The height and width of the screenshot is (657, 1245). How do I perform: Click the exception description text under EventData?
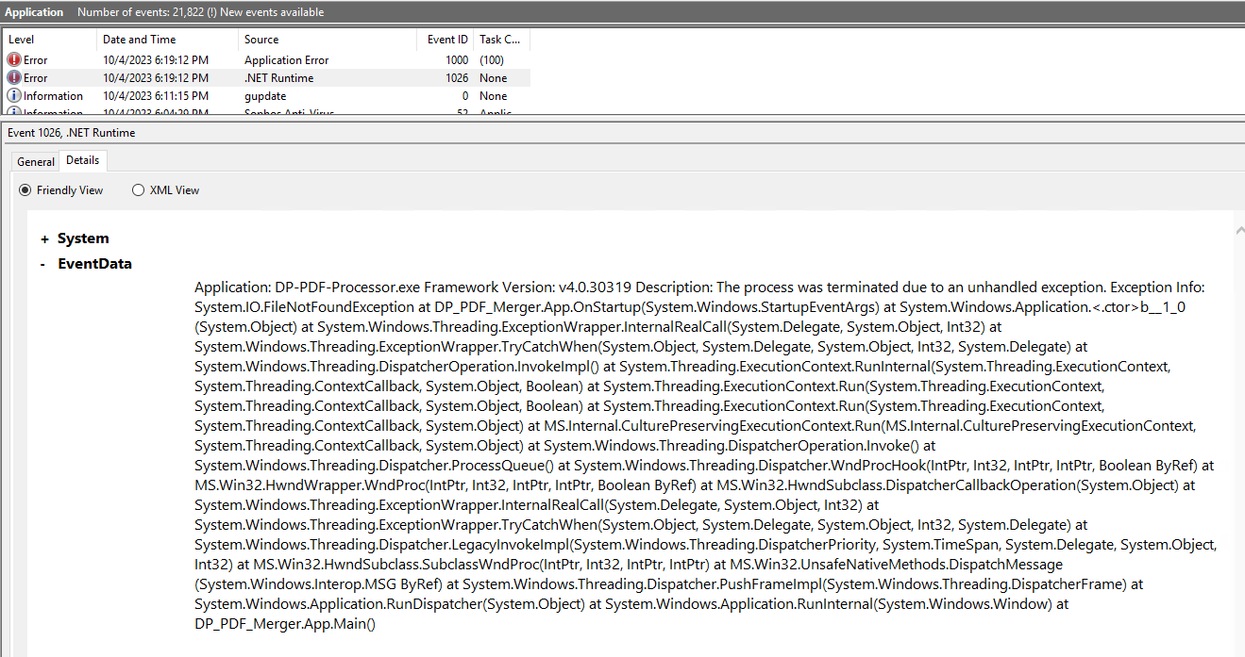(x=705, y=455)
